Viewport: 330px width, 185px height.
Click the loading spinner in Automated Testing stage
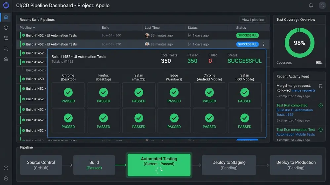[x=159, y=170]
